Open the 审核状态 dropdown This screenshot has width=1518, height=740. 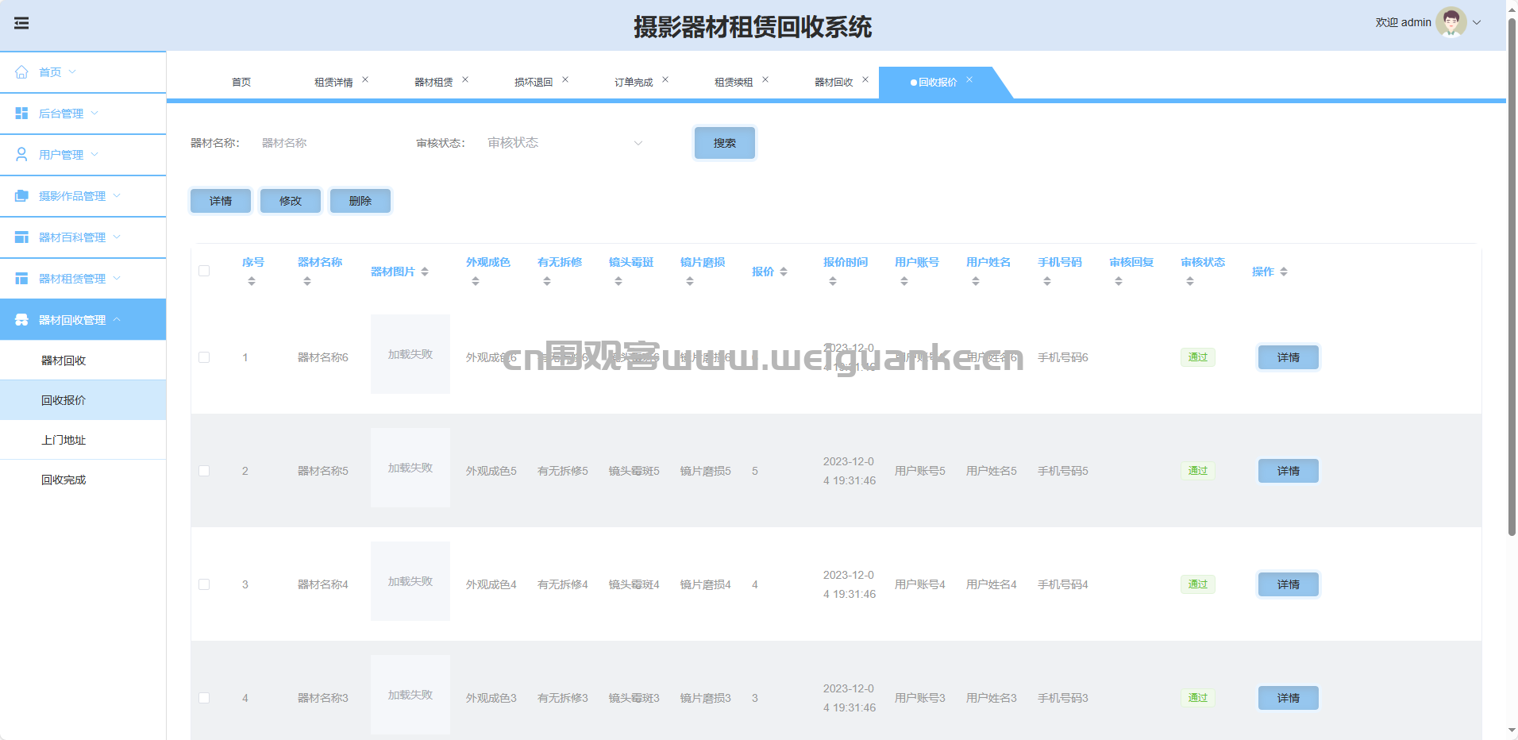click(564, 143)
